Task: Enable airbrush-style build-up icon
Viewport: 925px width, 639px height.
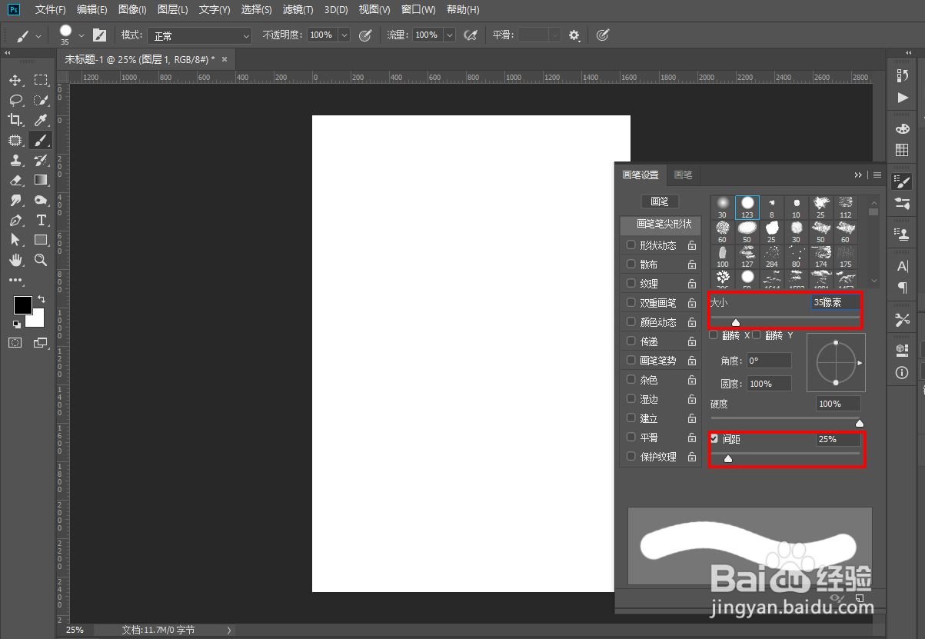Action: pos(471,35)
